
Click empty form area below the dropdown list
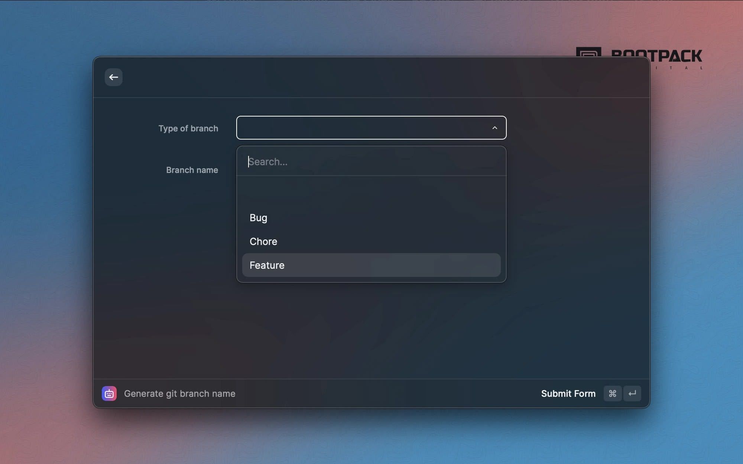pos(371,330)
